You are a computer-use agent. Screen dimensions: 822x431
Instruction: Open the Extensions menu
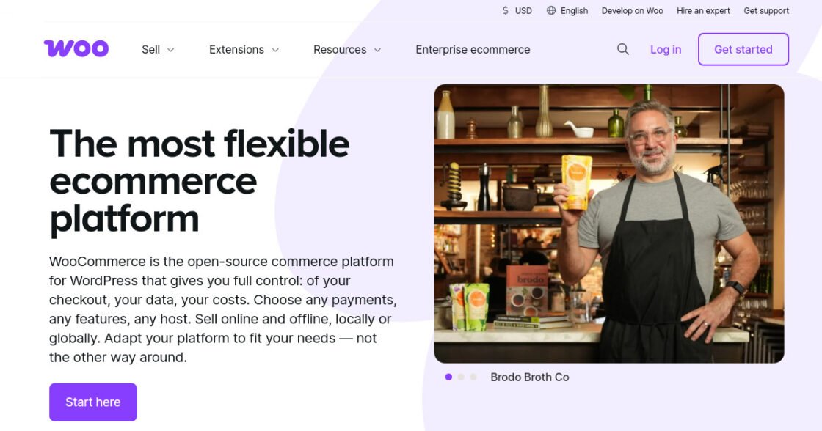[244, 49]
